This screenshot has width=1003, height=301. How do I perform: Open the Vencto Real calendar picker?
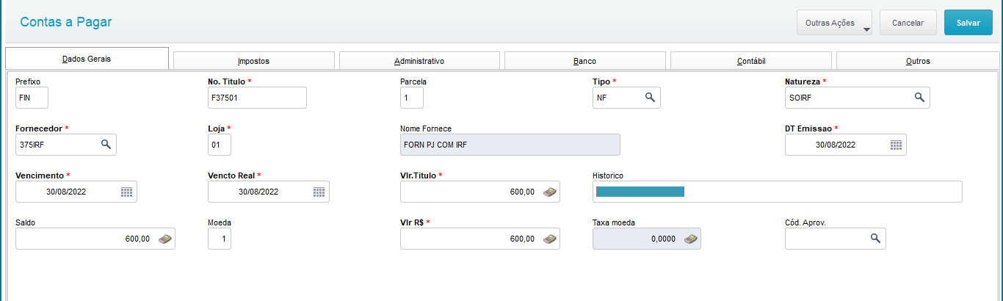coord(319,192)
